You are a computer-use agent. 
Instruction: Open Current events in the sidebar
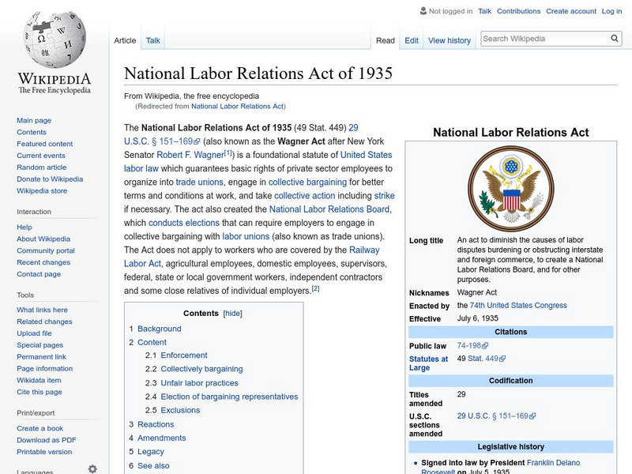pyautogui.click(x=41, y=156)
